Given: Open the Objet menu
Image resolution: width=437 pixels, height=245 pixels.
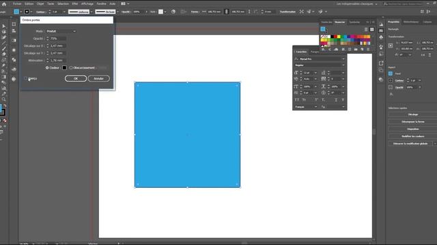Looking at the screenshot, I should click(40, 4).
